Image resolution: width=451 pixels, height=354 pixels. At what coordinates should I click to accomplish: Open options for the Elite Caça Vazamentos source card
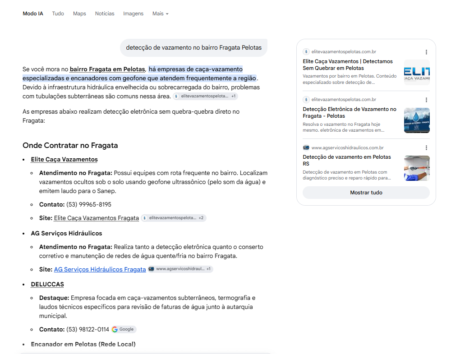426,52
